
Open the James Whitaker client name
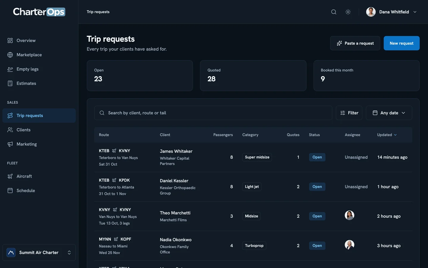point(176,151)
